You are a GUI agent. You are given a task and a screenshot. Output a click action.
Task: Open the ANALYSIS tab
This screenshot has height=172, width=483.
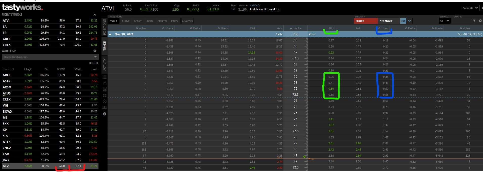(x=187, y=21)
